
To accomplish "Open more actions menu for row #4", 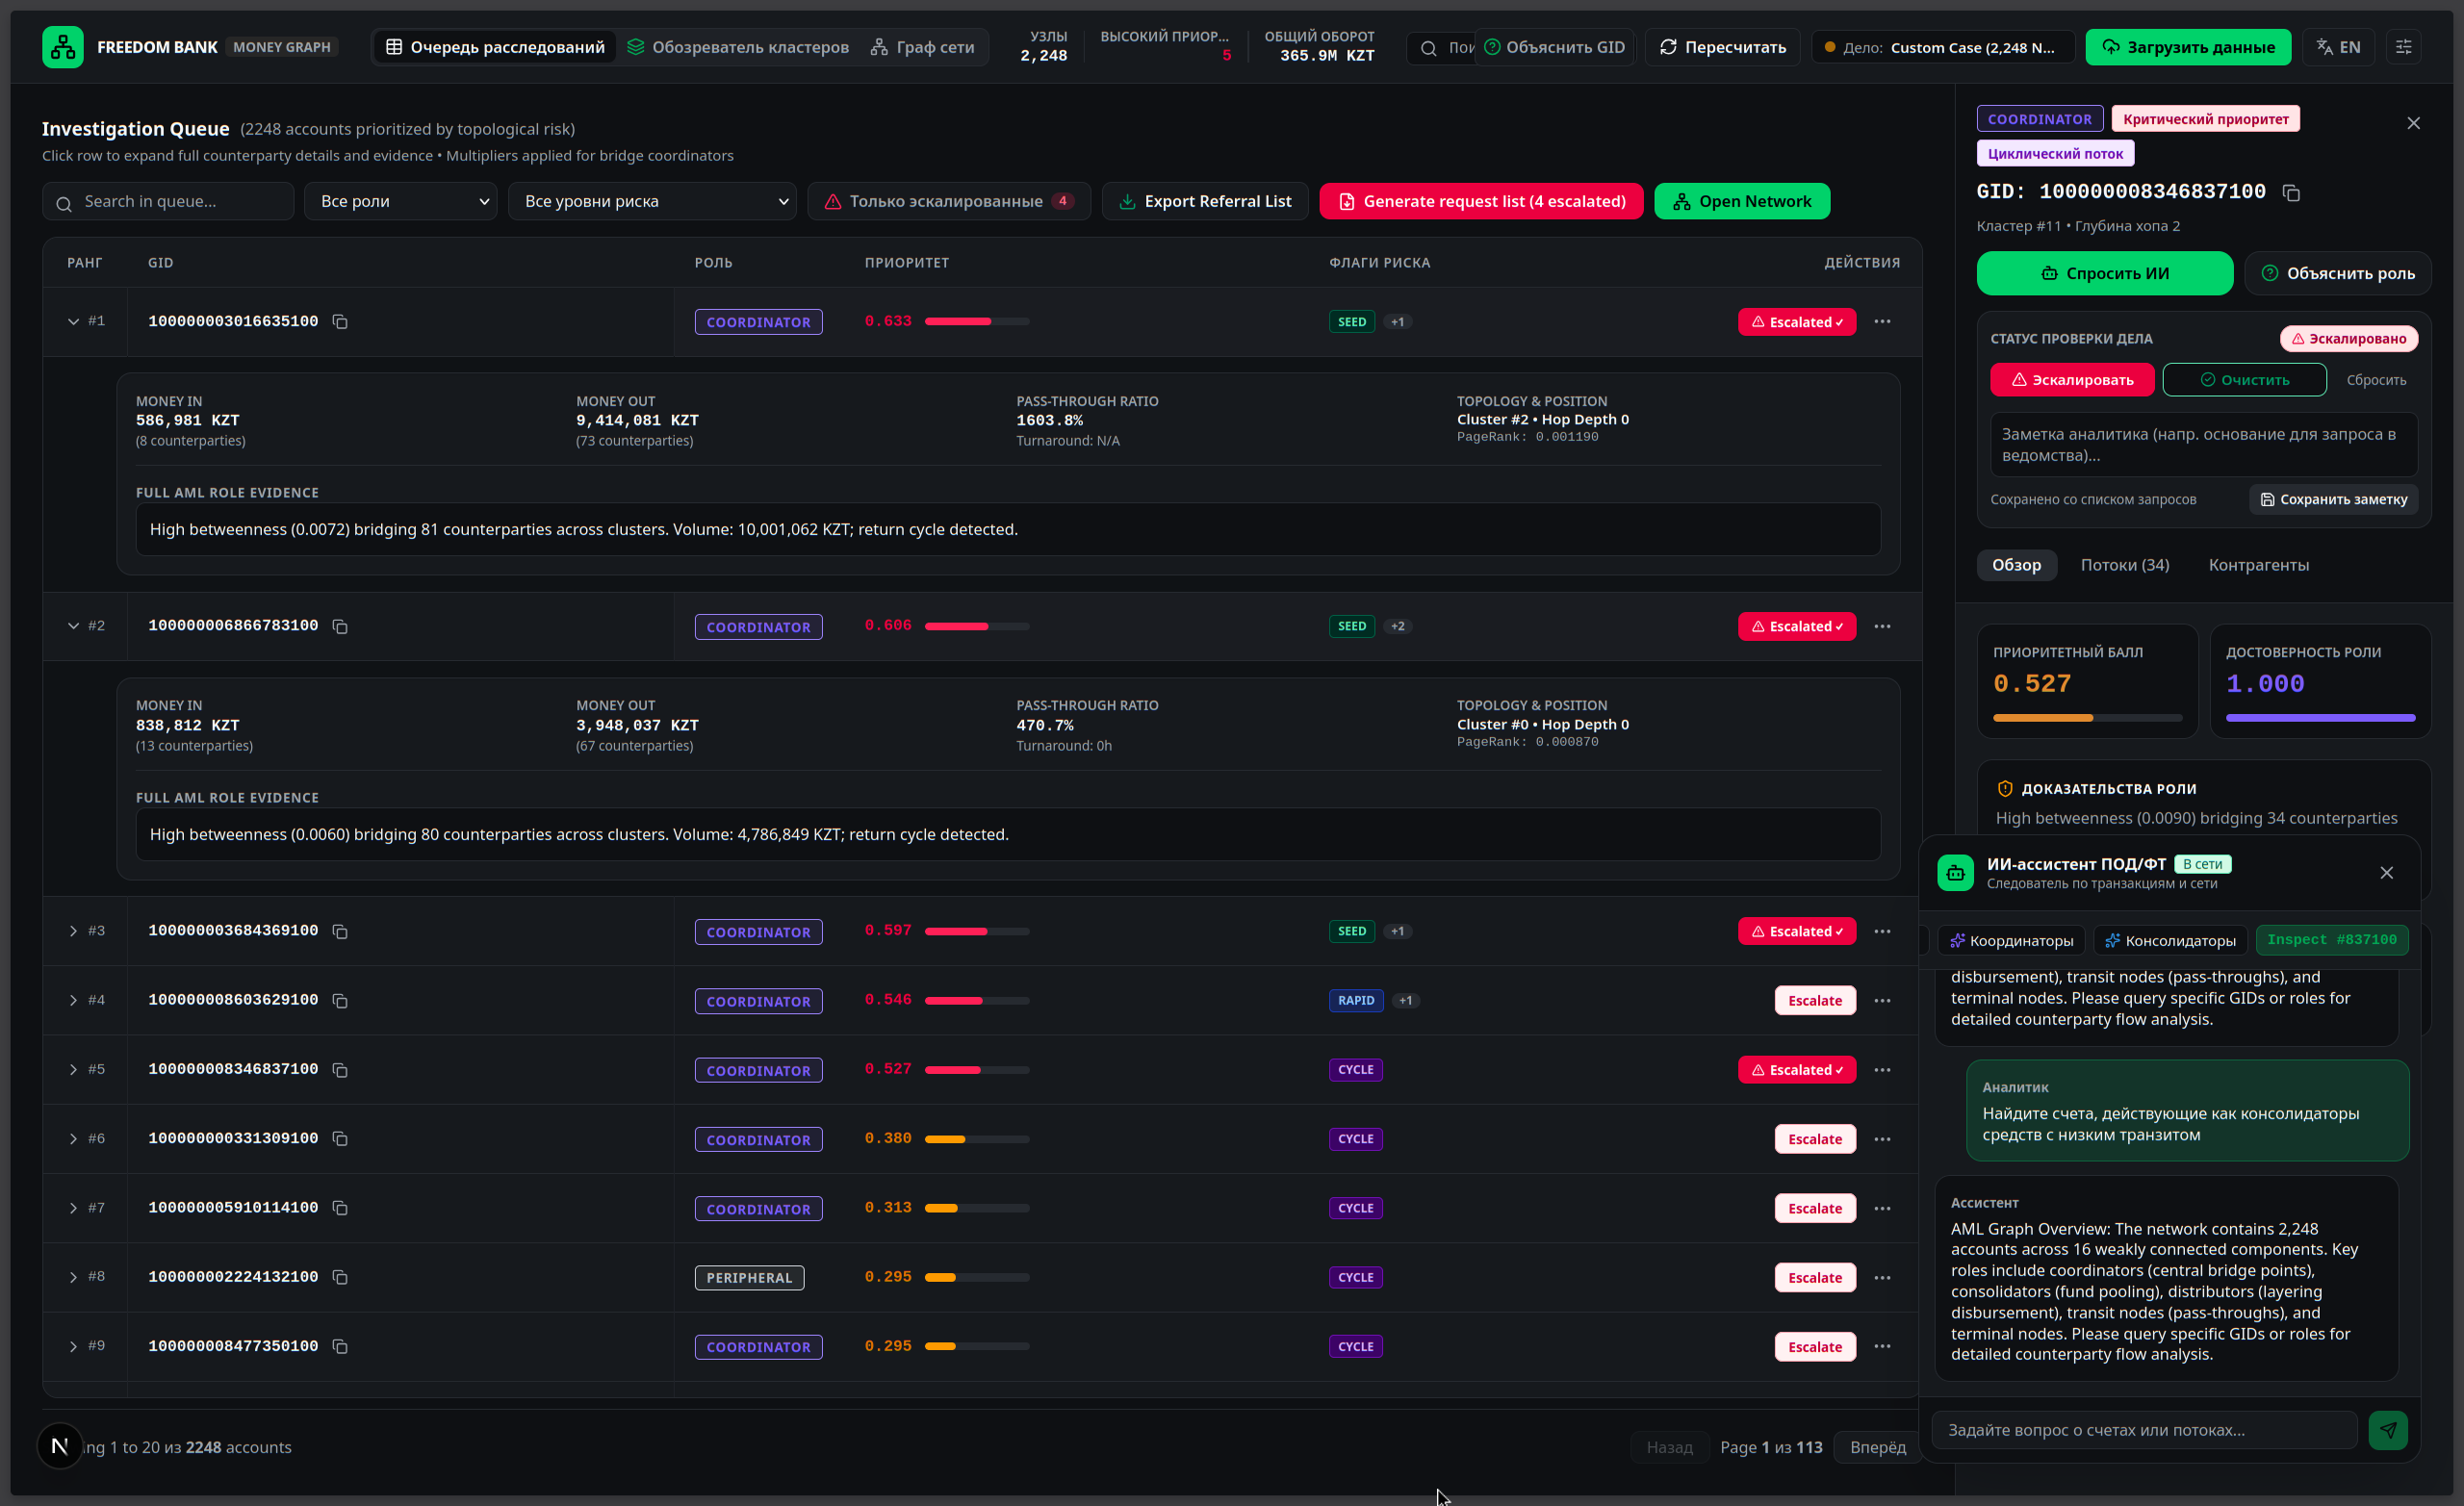I will pyautogui.click(x=1882, y=1001).
